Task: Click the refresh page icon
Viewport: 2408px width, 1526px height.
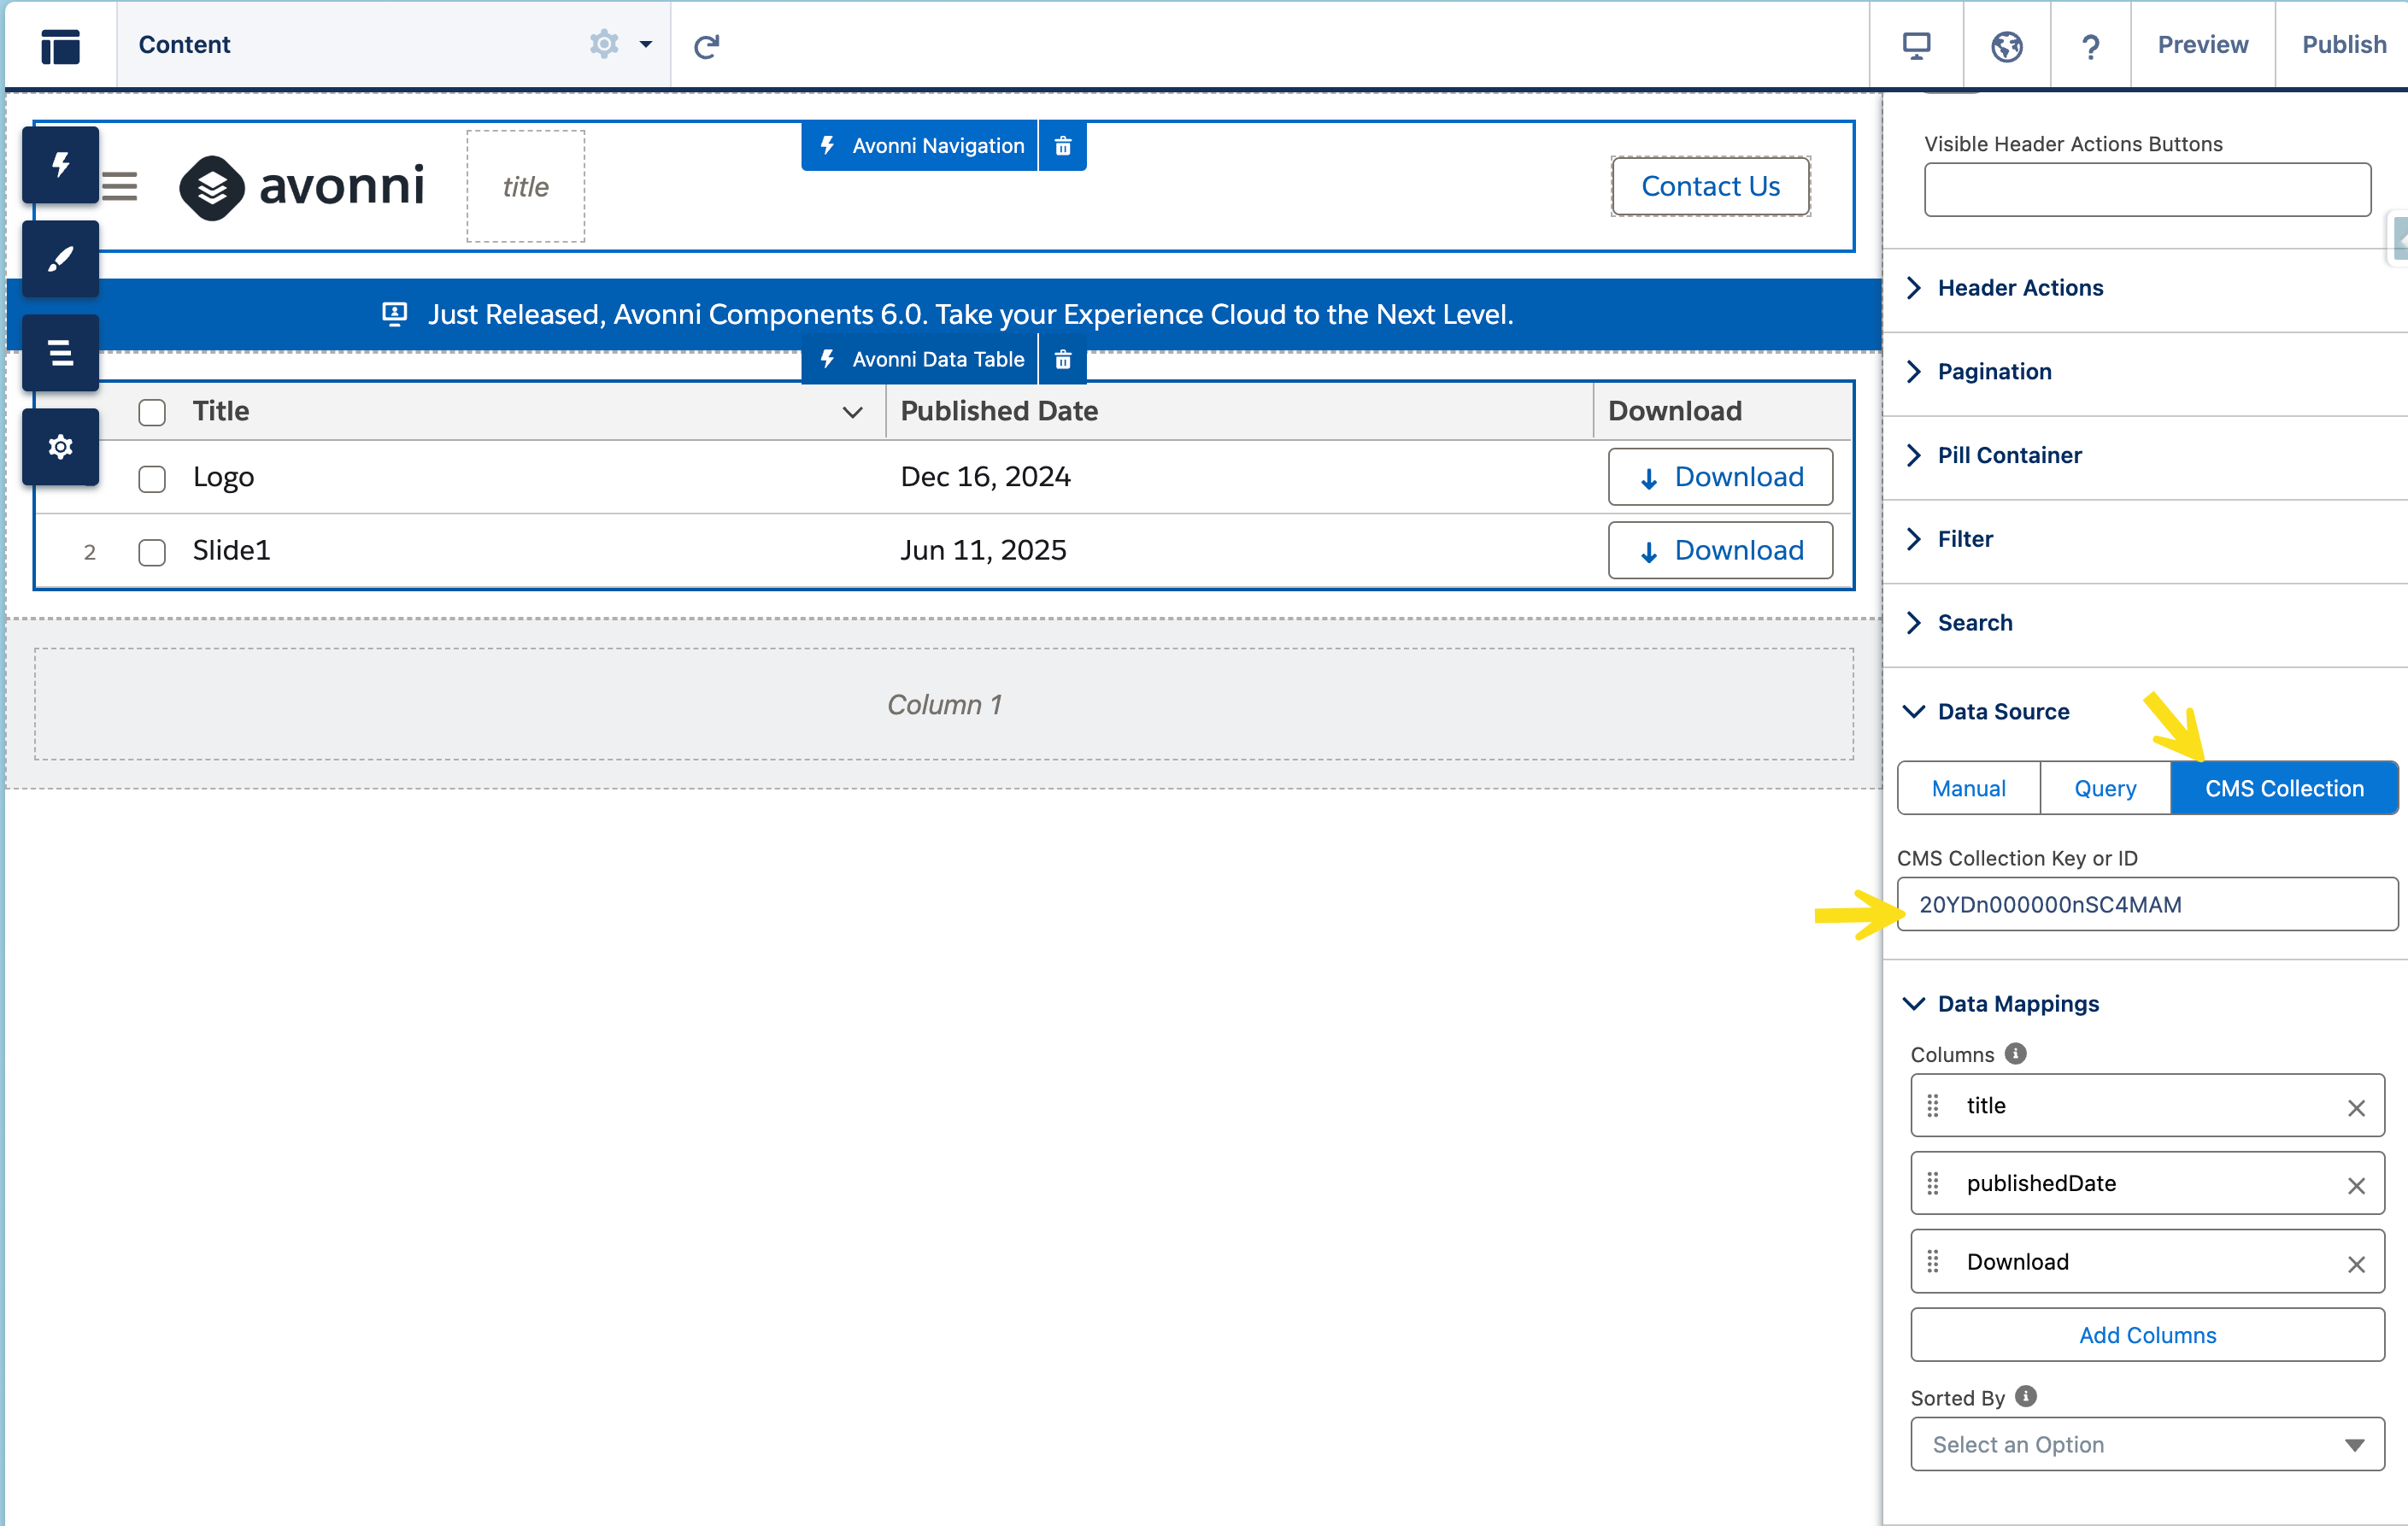Action: click(706, 46)
